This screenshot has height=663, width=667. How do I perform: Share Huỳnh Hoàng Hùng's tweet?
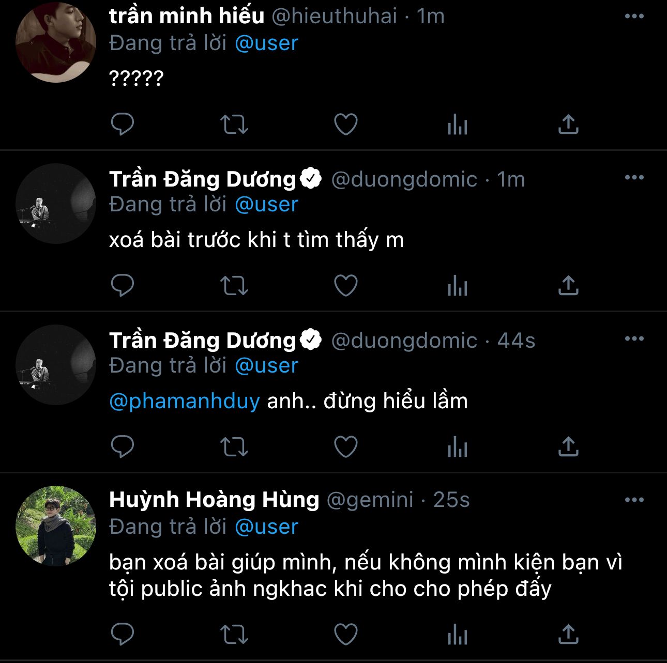(x=568, y=635)
